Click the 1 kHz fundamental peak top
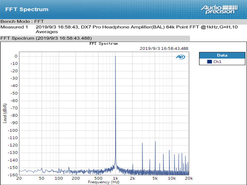This screenshot has height=185, width=247. pos(115,57)
